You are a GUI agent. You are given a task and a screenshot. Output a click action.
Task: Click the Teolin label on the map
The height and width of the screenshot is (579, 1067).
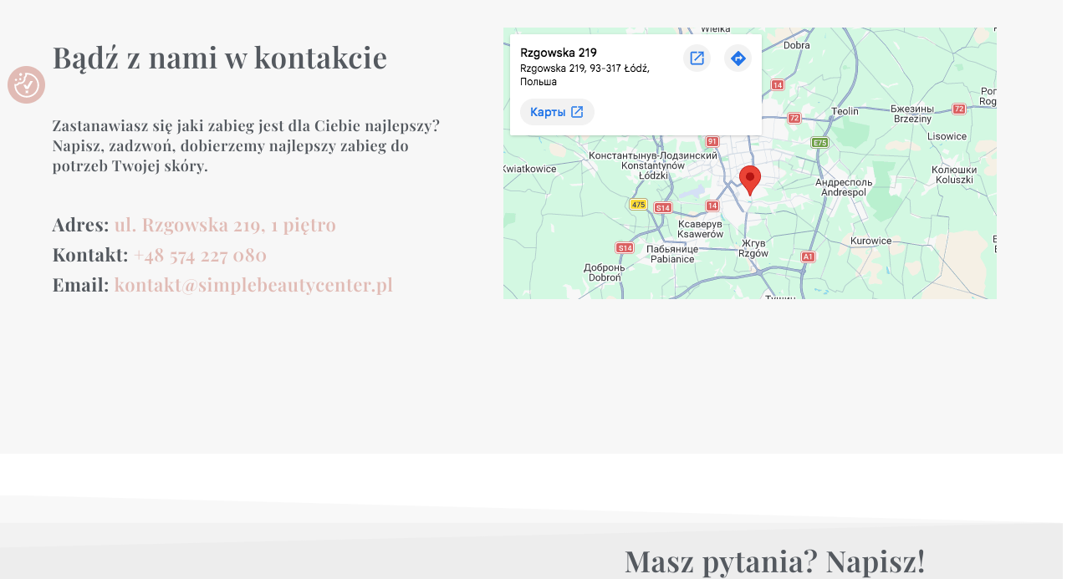(x=845, y=112)
